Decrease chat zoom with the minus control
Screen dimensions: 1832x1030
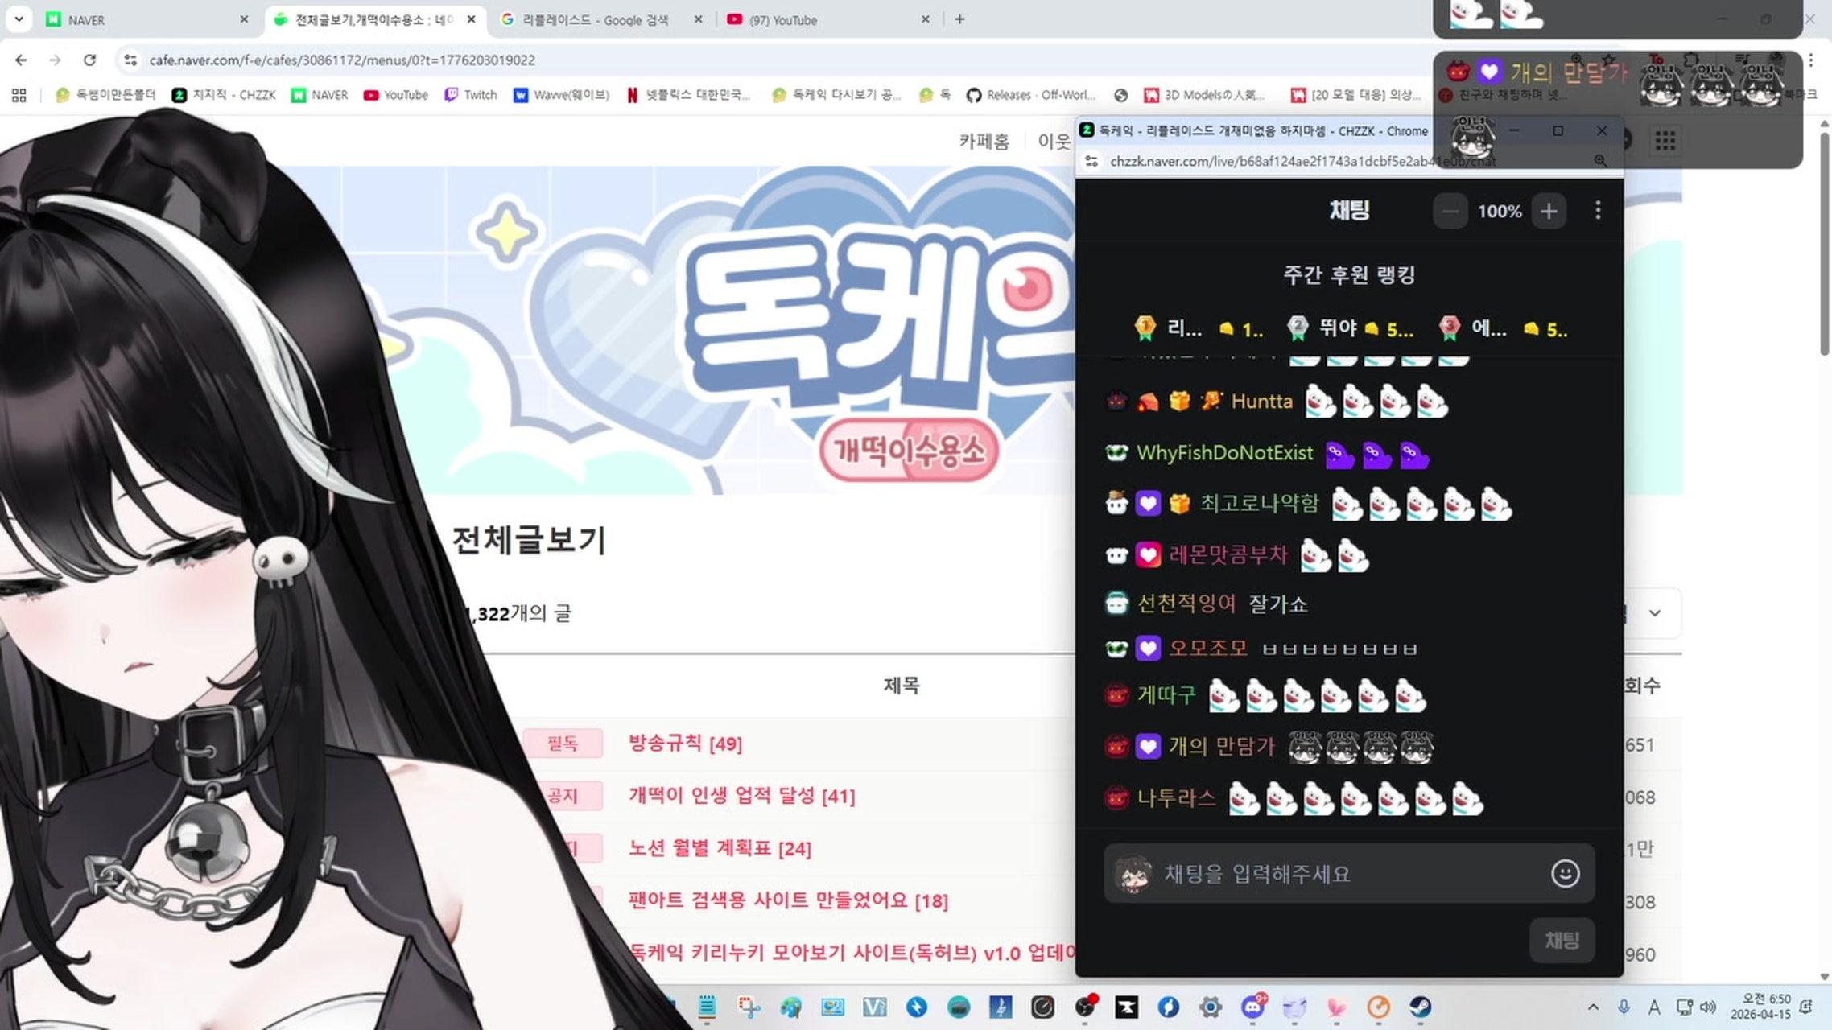pyautogui.click(x=1450, y=211)
